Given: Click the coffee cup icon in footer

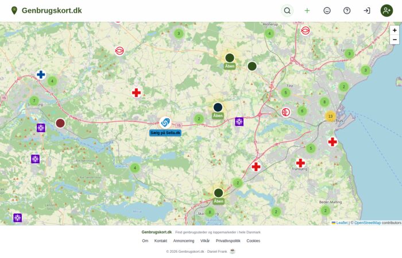Looking at the screenshot, I should click(x=232, y=251).
